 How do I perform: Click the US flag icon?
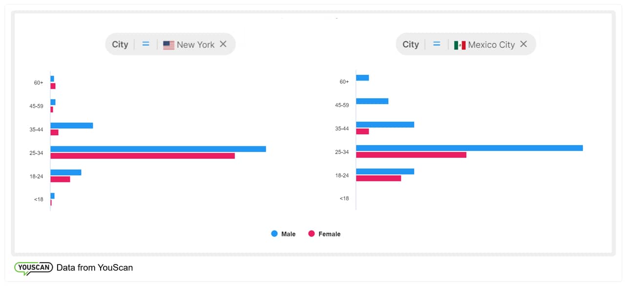pos(168,45)
